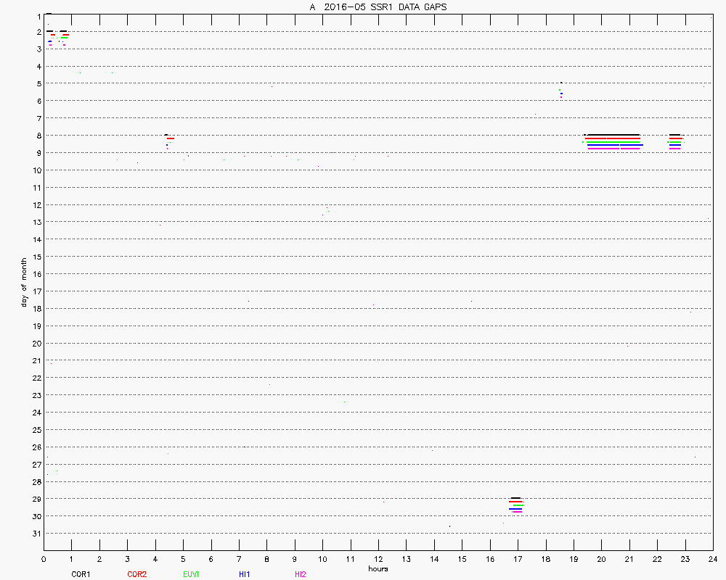Click the hour 12 tick label on x-axis
Viewport: 726px width, 580px height.
(x=378, y=559)
